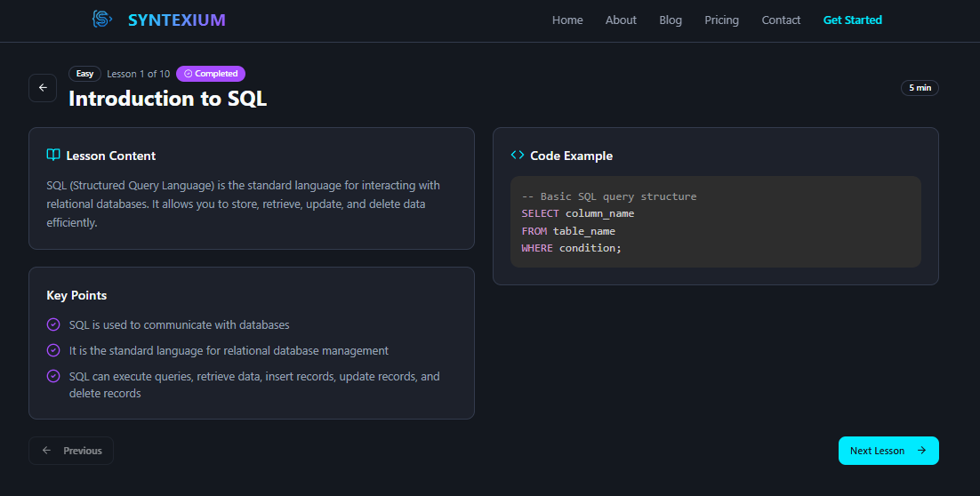Viewport: 980px width, 496px height.
Task: Click the check icon in the Completed badge
Action: pos(189,74)
